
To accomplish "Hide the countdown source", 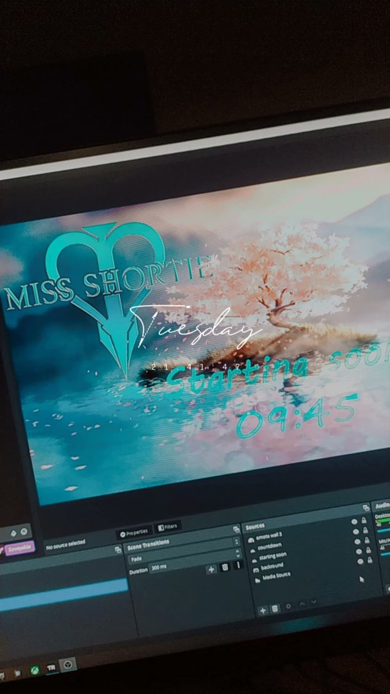I will pos(356,531).
